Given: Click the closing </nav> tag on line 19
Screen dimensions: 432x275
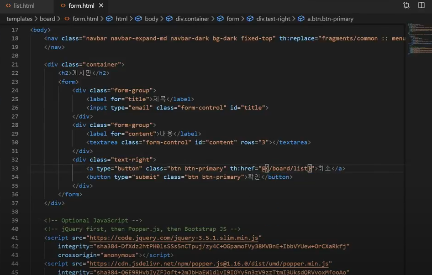Looking at the screenshot, I should [x=54, y=47].
